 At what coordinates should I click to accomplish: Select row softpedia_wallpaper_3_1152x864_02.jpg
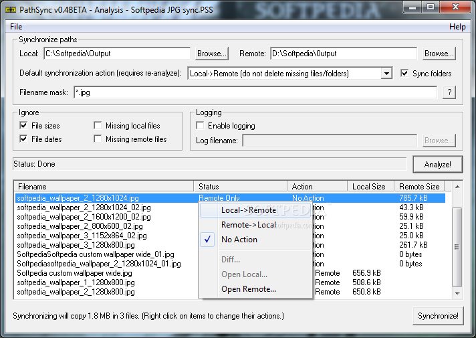coord(230,236)
